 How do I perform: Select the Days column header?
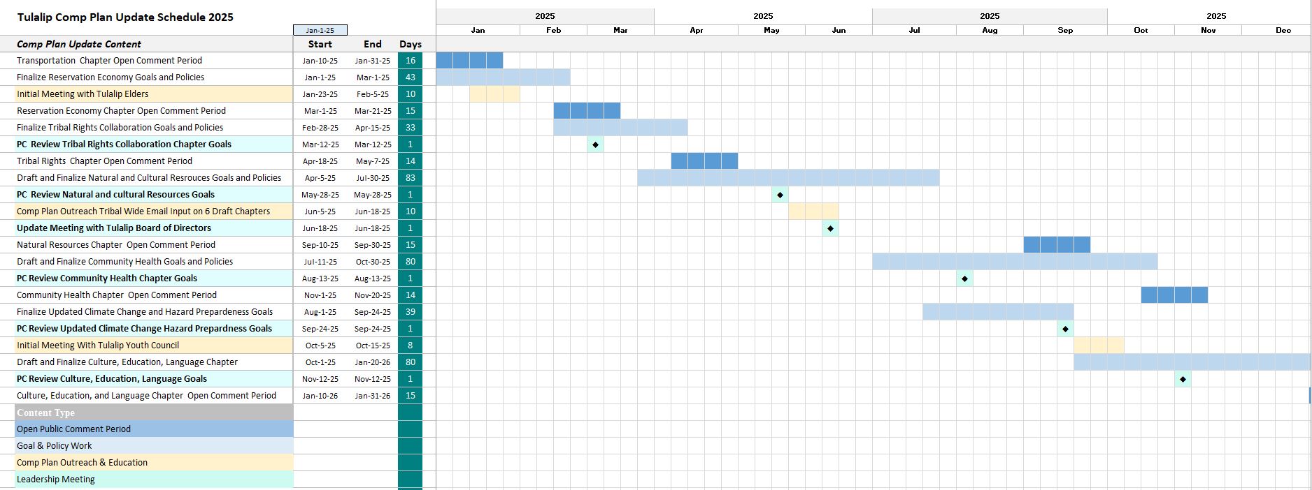click(410, 44)
